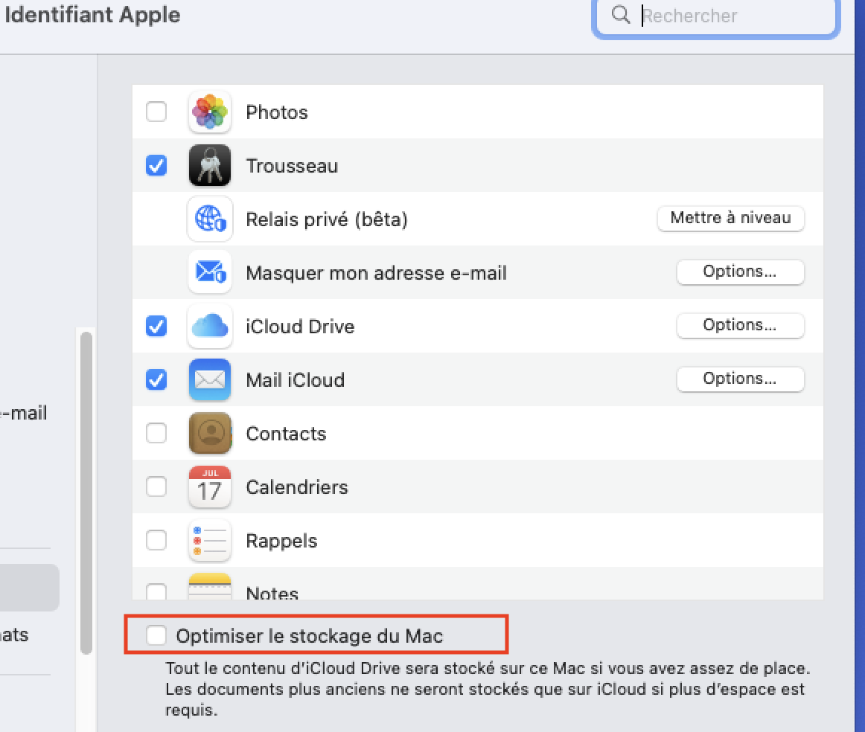The height and width of the screenshot is (732, 865).
Task: Select the Relais privé (bêta) label
Action: [x=327, y=219]
